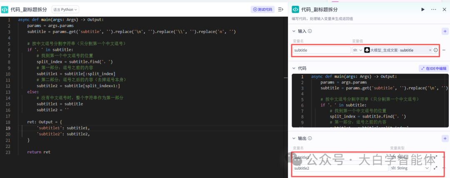Click line 19 'subtitle1': subtitle1
This screenshot has height=178, width=450.
pyautogui.click(x=63, y=128)
